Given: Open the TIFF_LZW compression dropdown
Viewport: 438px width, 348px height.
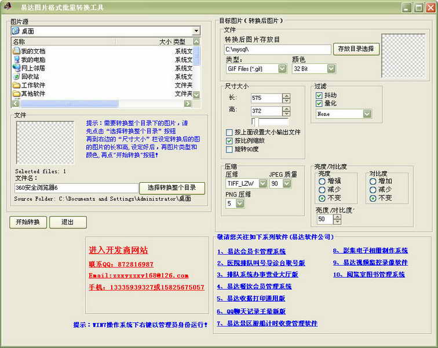Looking at the screenshot, I should (x=262, y=183).
